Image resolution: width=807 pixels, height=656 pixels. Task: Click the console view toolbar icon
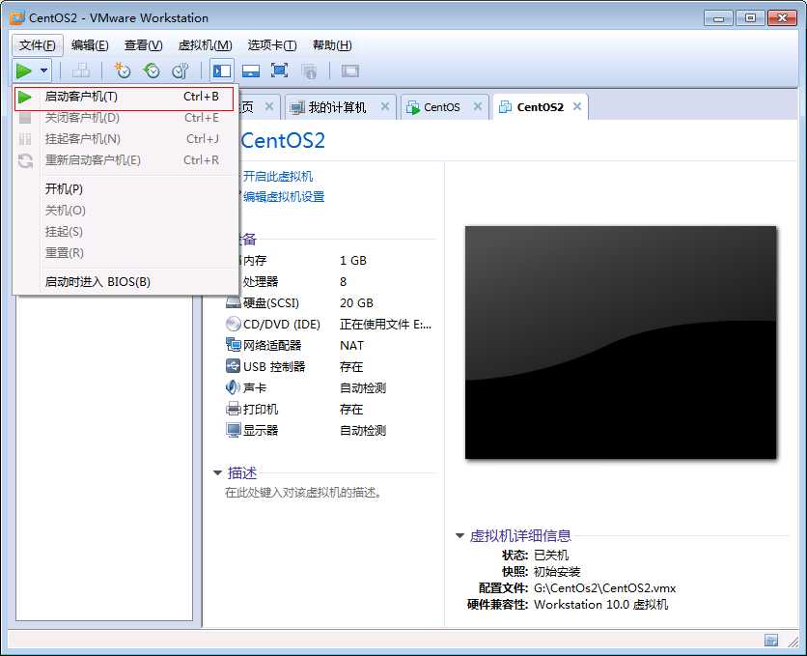pos(350,71)
